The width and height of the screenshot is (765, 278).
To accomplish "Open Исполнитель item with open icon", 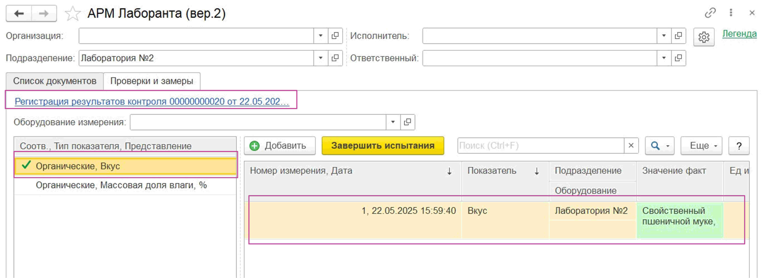I will point(678,36).
